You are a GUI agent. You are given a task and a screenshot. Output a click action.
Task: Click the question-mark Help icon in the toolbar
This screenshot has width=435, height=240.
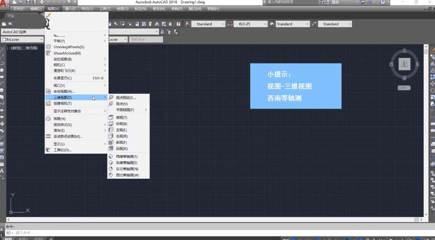tap(178, 24)
